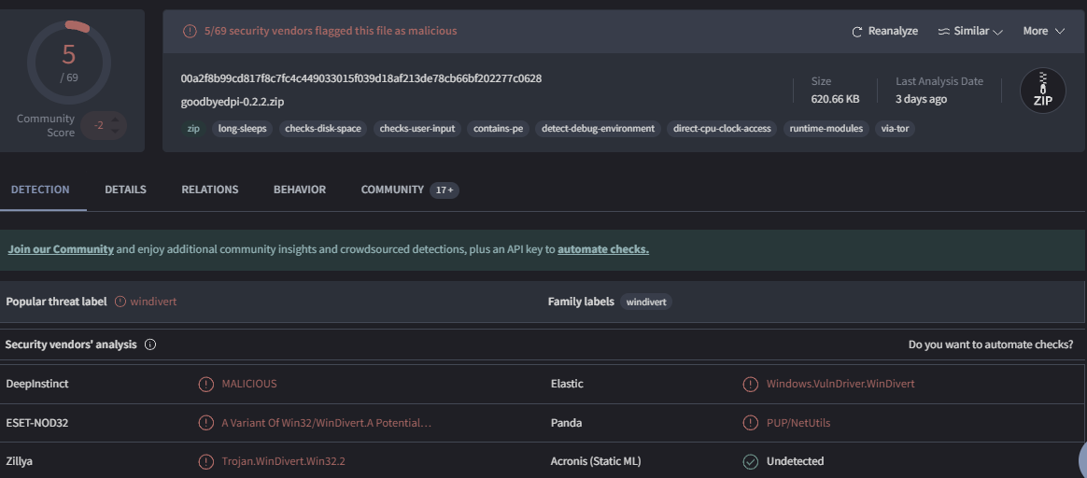Click the info icon beside Security vendors' analysis

(x=150, y=344)
